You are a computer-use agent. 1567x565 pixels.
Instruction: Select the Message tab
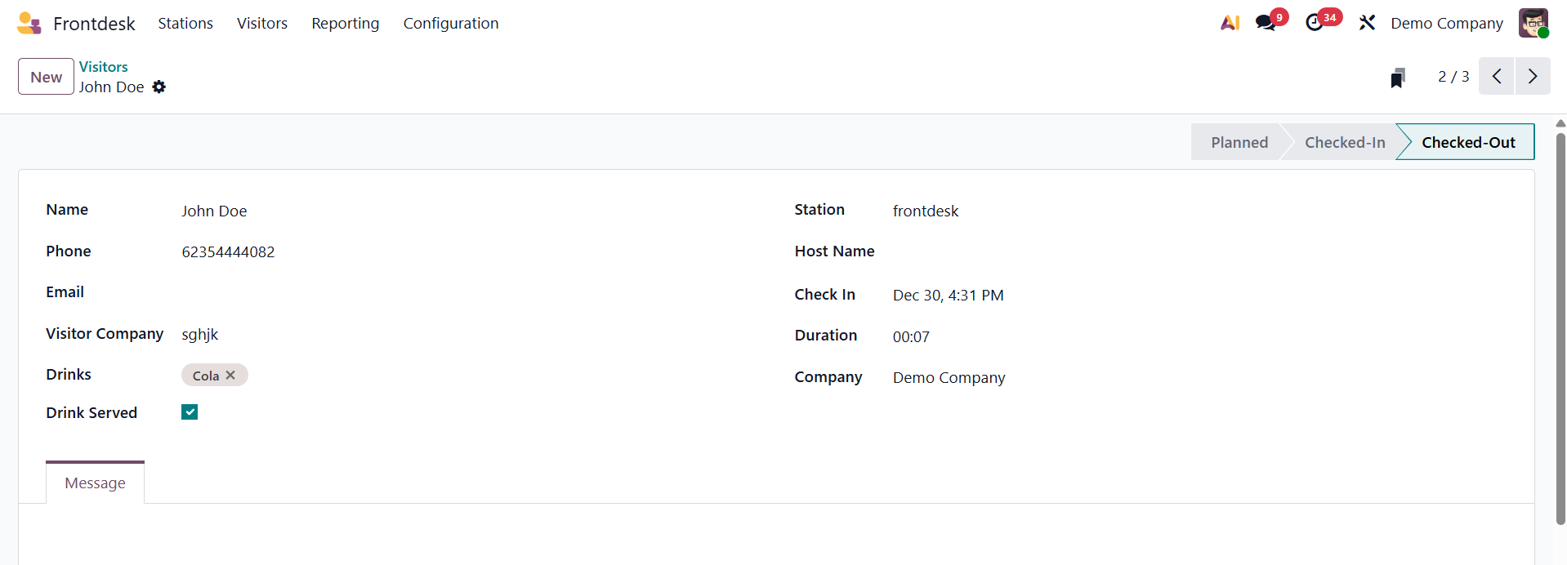pos(95,483)
